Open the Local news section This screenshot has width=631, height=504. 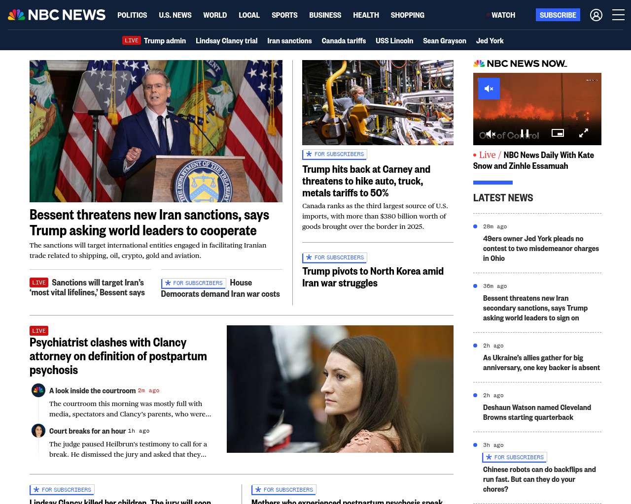coord(249,15)
